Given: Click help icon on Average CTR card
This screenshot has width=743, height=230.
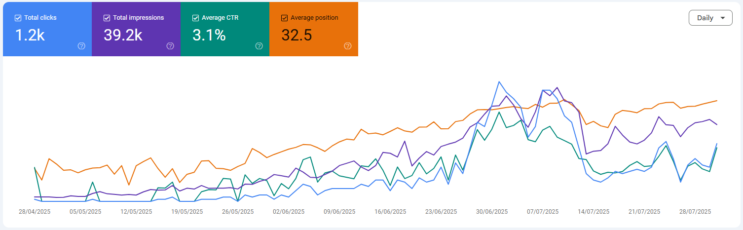Looking at the screenshot, I should click(259, 46).
